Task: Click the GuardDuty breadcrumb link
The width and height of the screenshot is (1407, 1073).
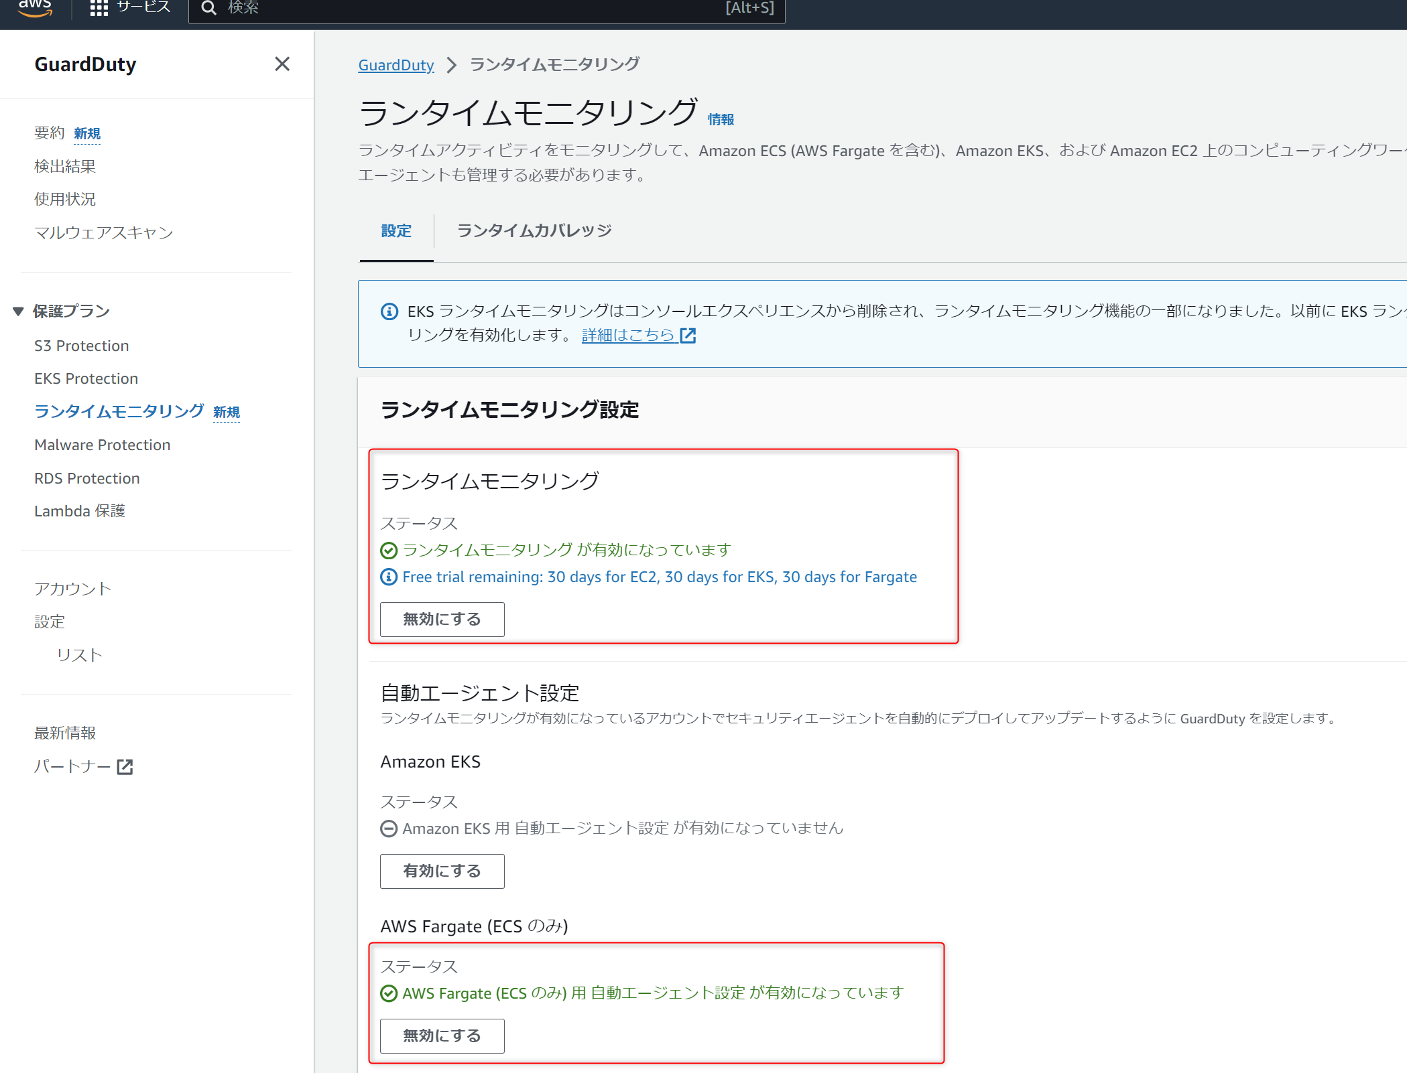Action: (395, 65)
